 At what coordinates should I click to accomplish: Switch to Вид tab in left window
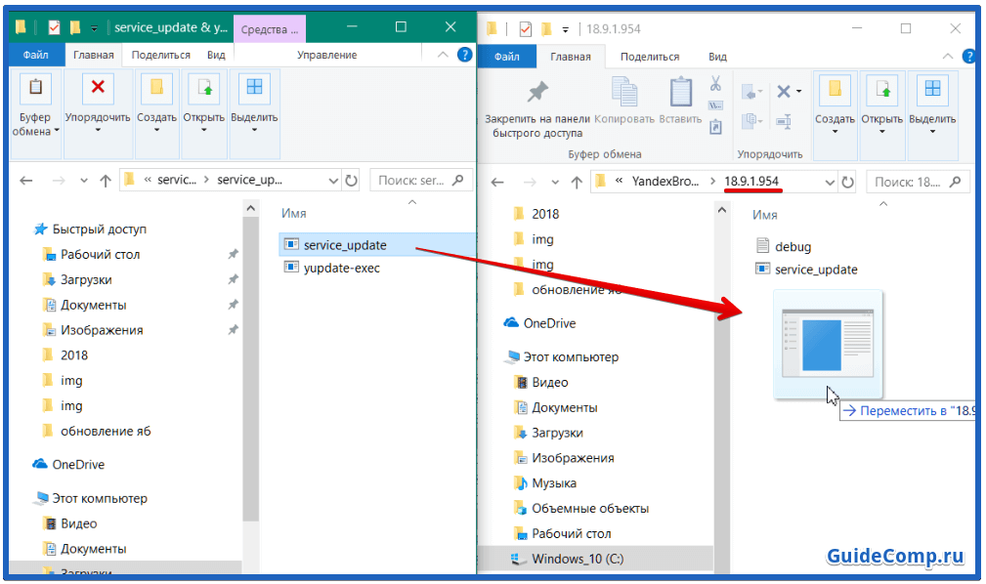(216, 55)
